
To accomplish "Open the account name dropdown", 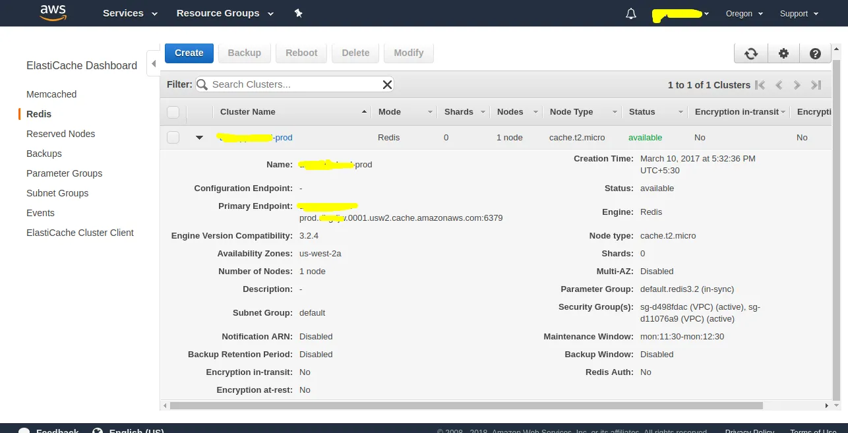I will tap(681, 14).
